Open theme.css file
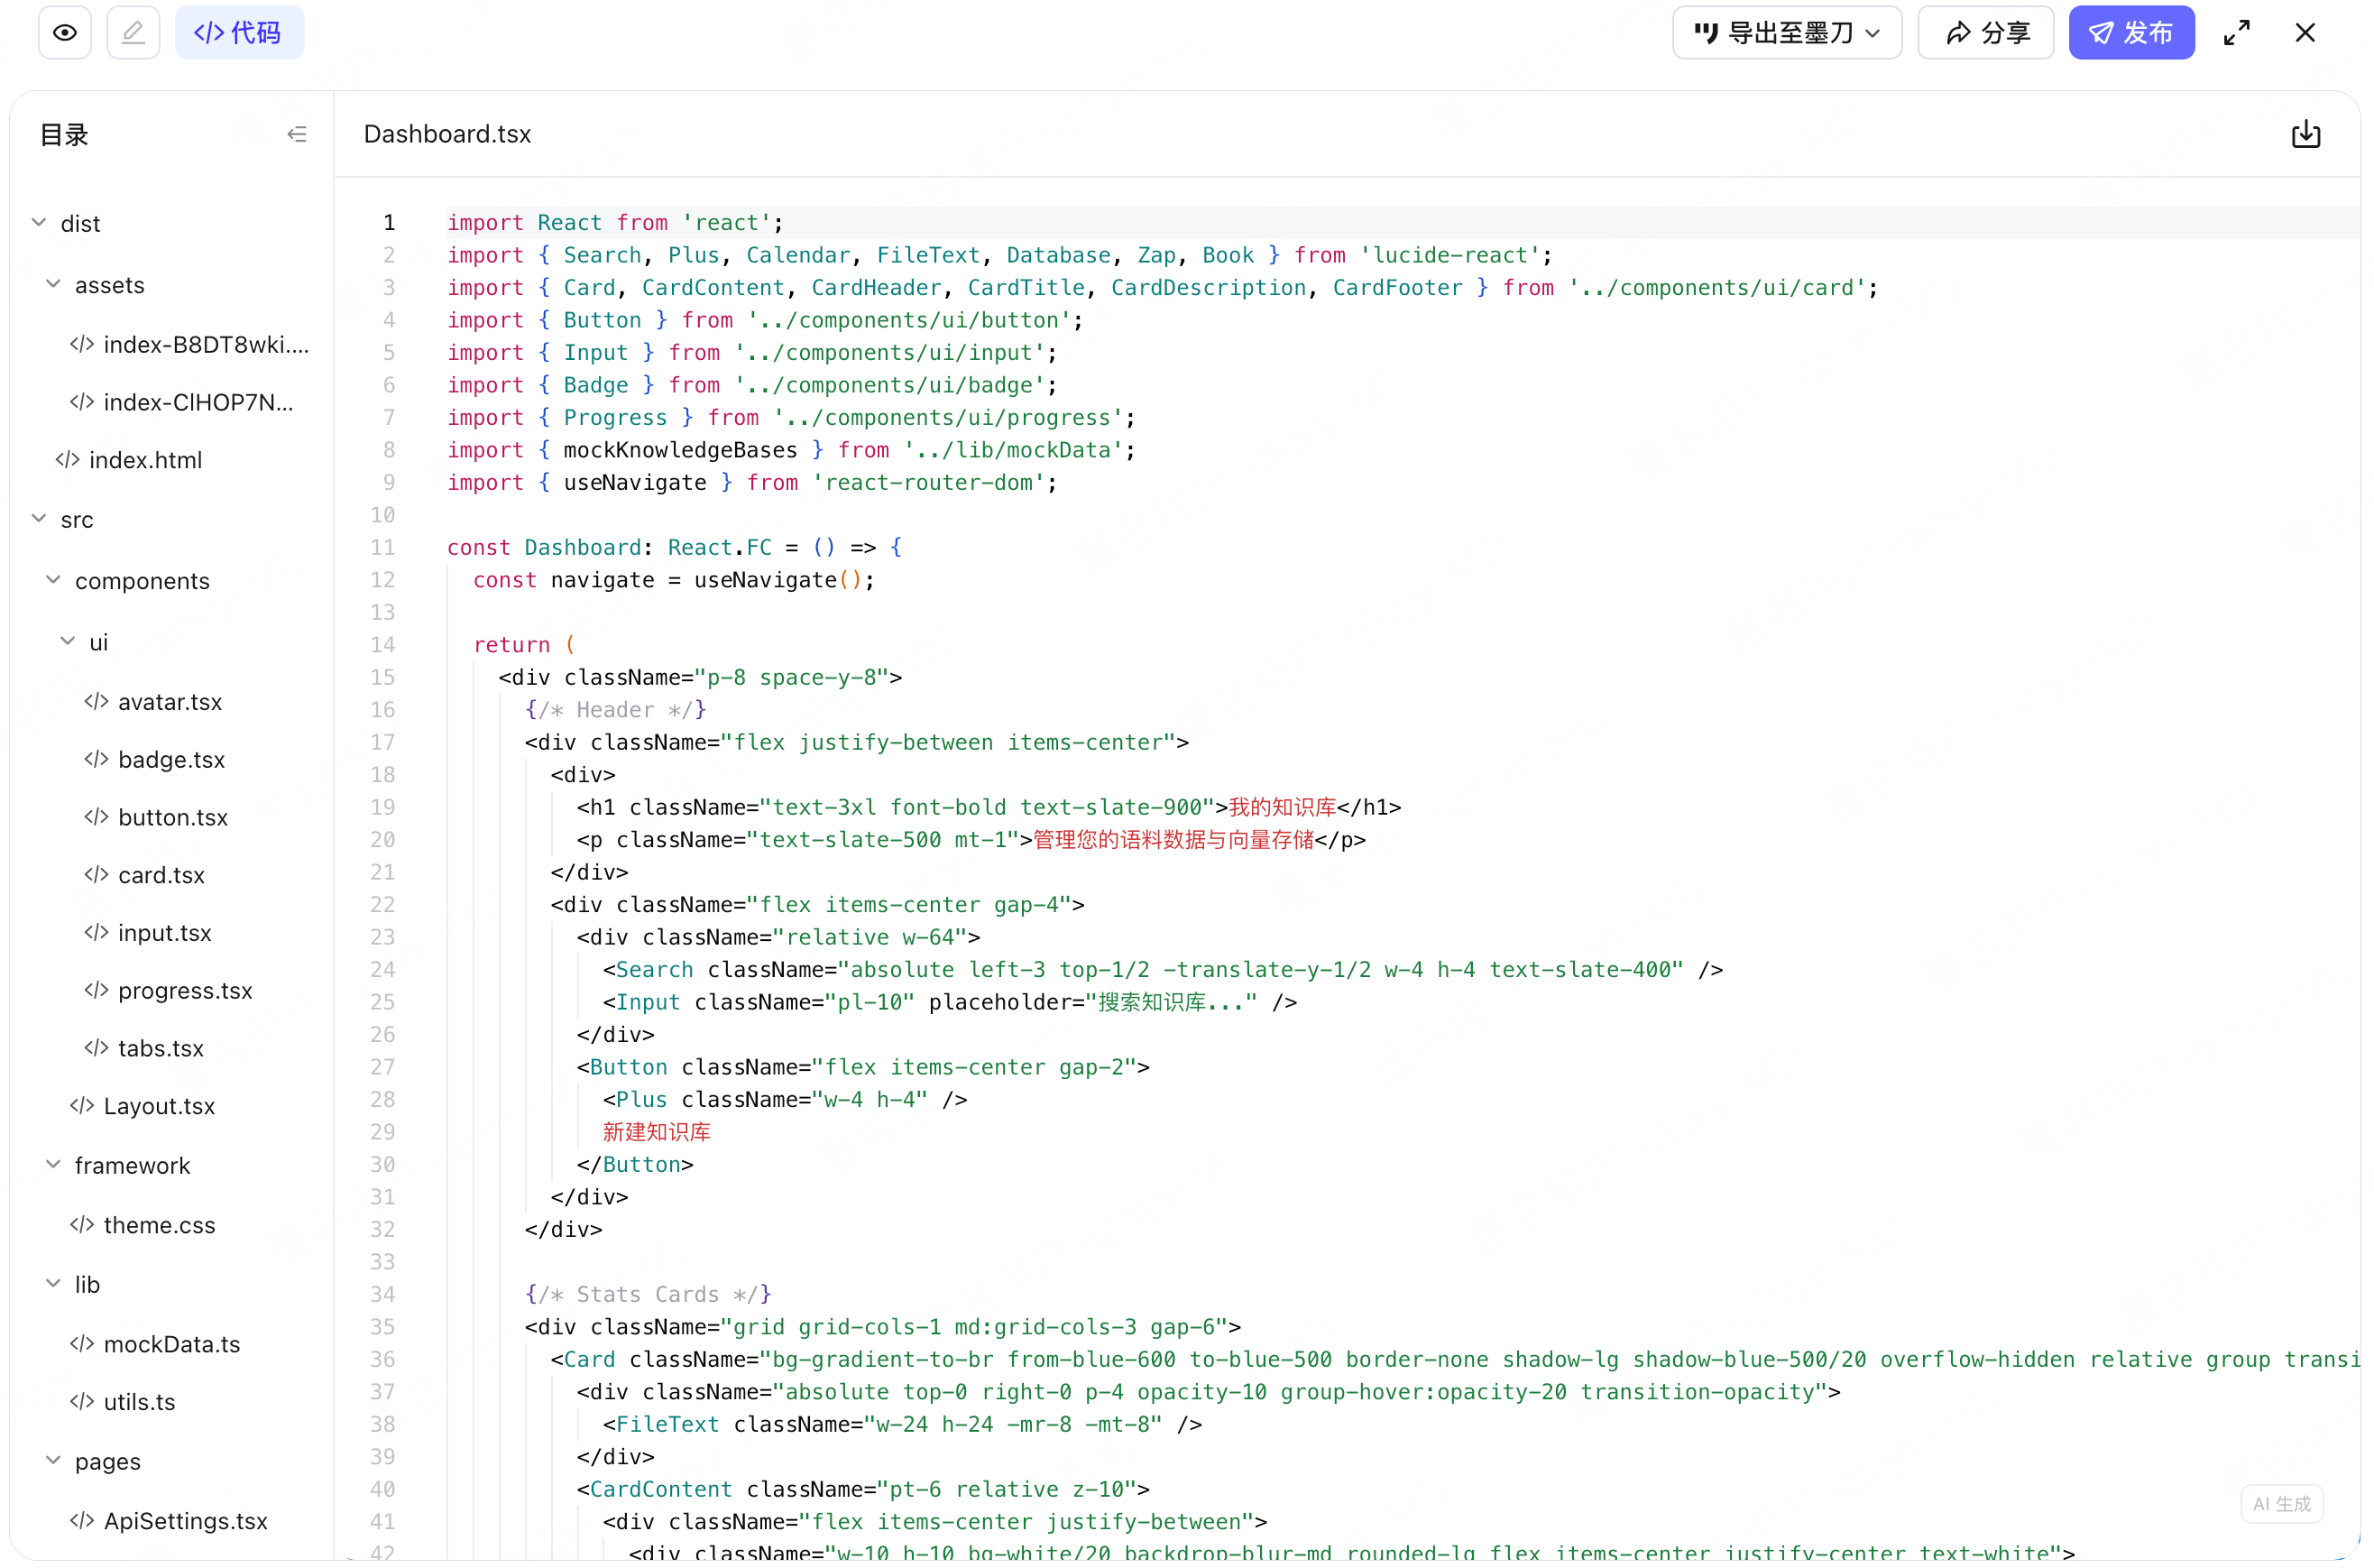The height and width of the screenshot is (1568, 2374). pos(143,1226)
